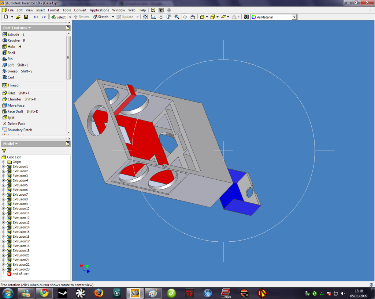Open the Insert menu

tap(40, 10)
